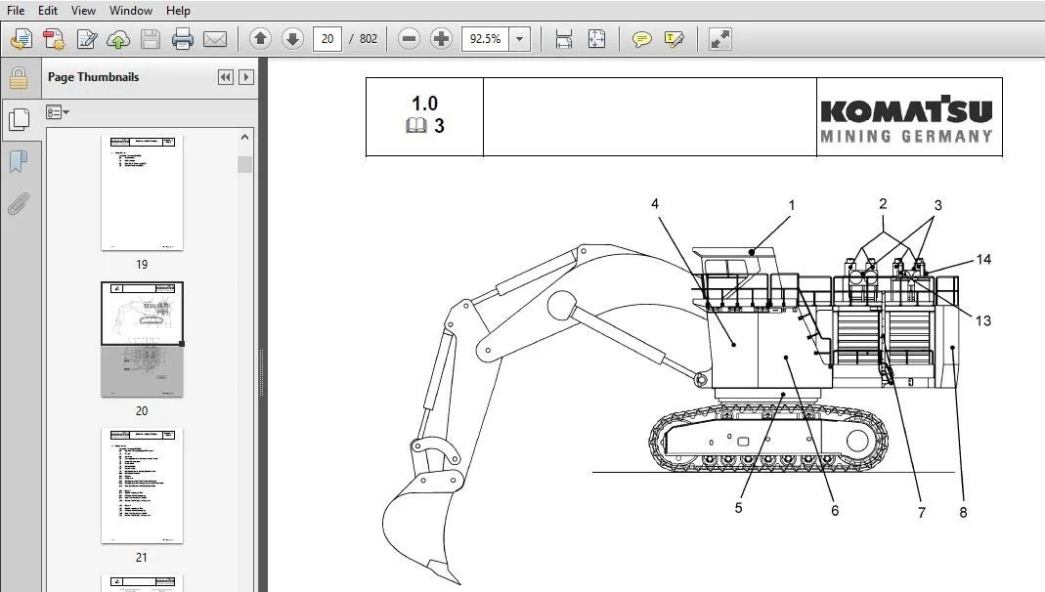Click callout number 8 on diagram
This screenshot has width=1045, height=592.
tap(963, 513)
